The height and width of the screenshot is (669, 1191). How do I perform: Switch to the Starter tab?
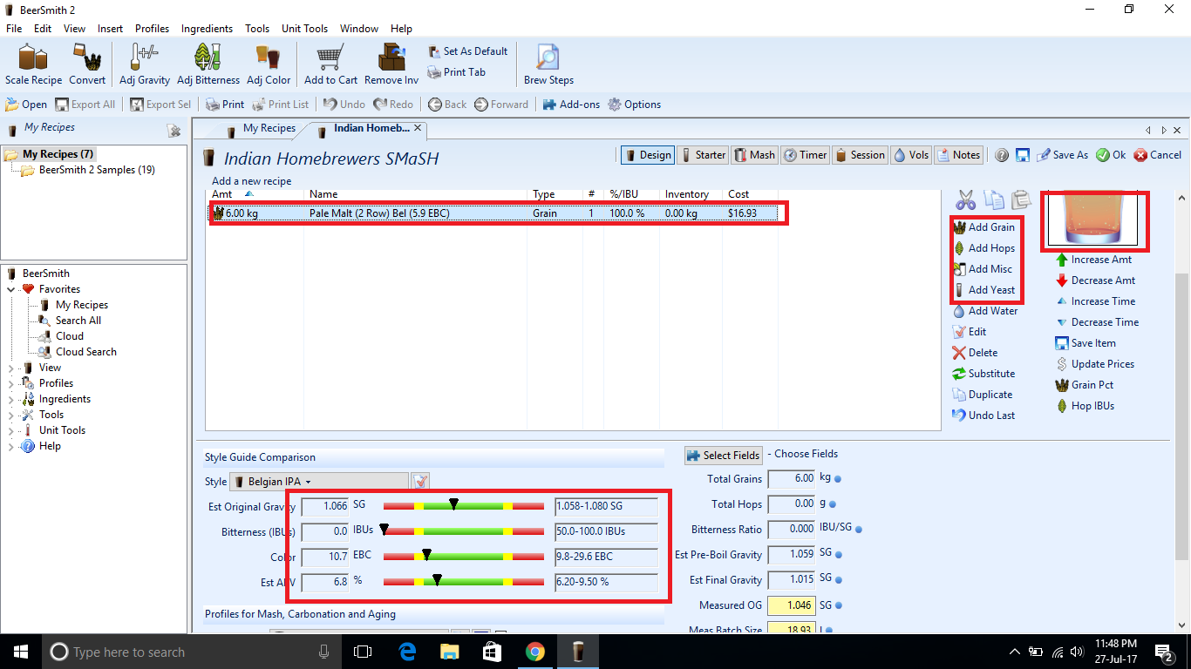tap(702, 155)
